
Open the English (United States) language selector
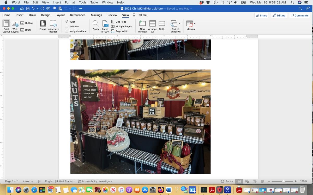point(59,181)
